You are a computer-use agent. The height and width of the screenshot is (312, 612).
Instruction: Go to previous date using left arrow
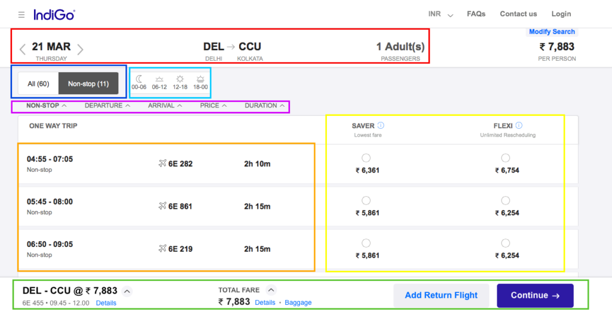[22, 49]
